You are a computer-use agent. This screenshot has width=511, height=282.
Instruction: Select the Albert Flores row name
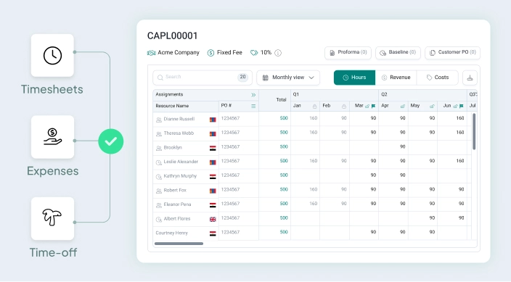coord(176,219)
